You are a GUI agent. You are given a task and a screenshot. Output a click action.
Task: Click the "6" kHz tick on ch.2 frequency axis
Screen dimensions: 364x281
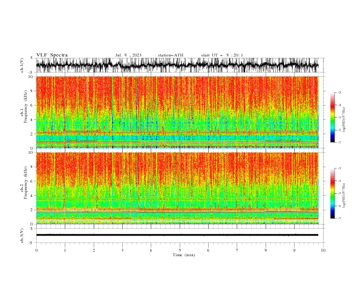click(32, 181)
